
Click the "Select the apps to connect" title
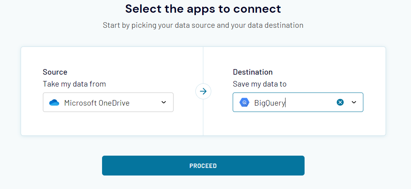203,8
